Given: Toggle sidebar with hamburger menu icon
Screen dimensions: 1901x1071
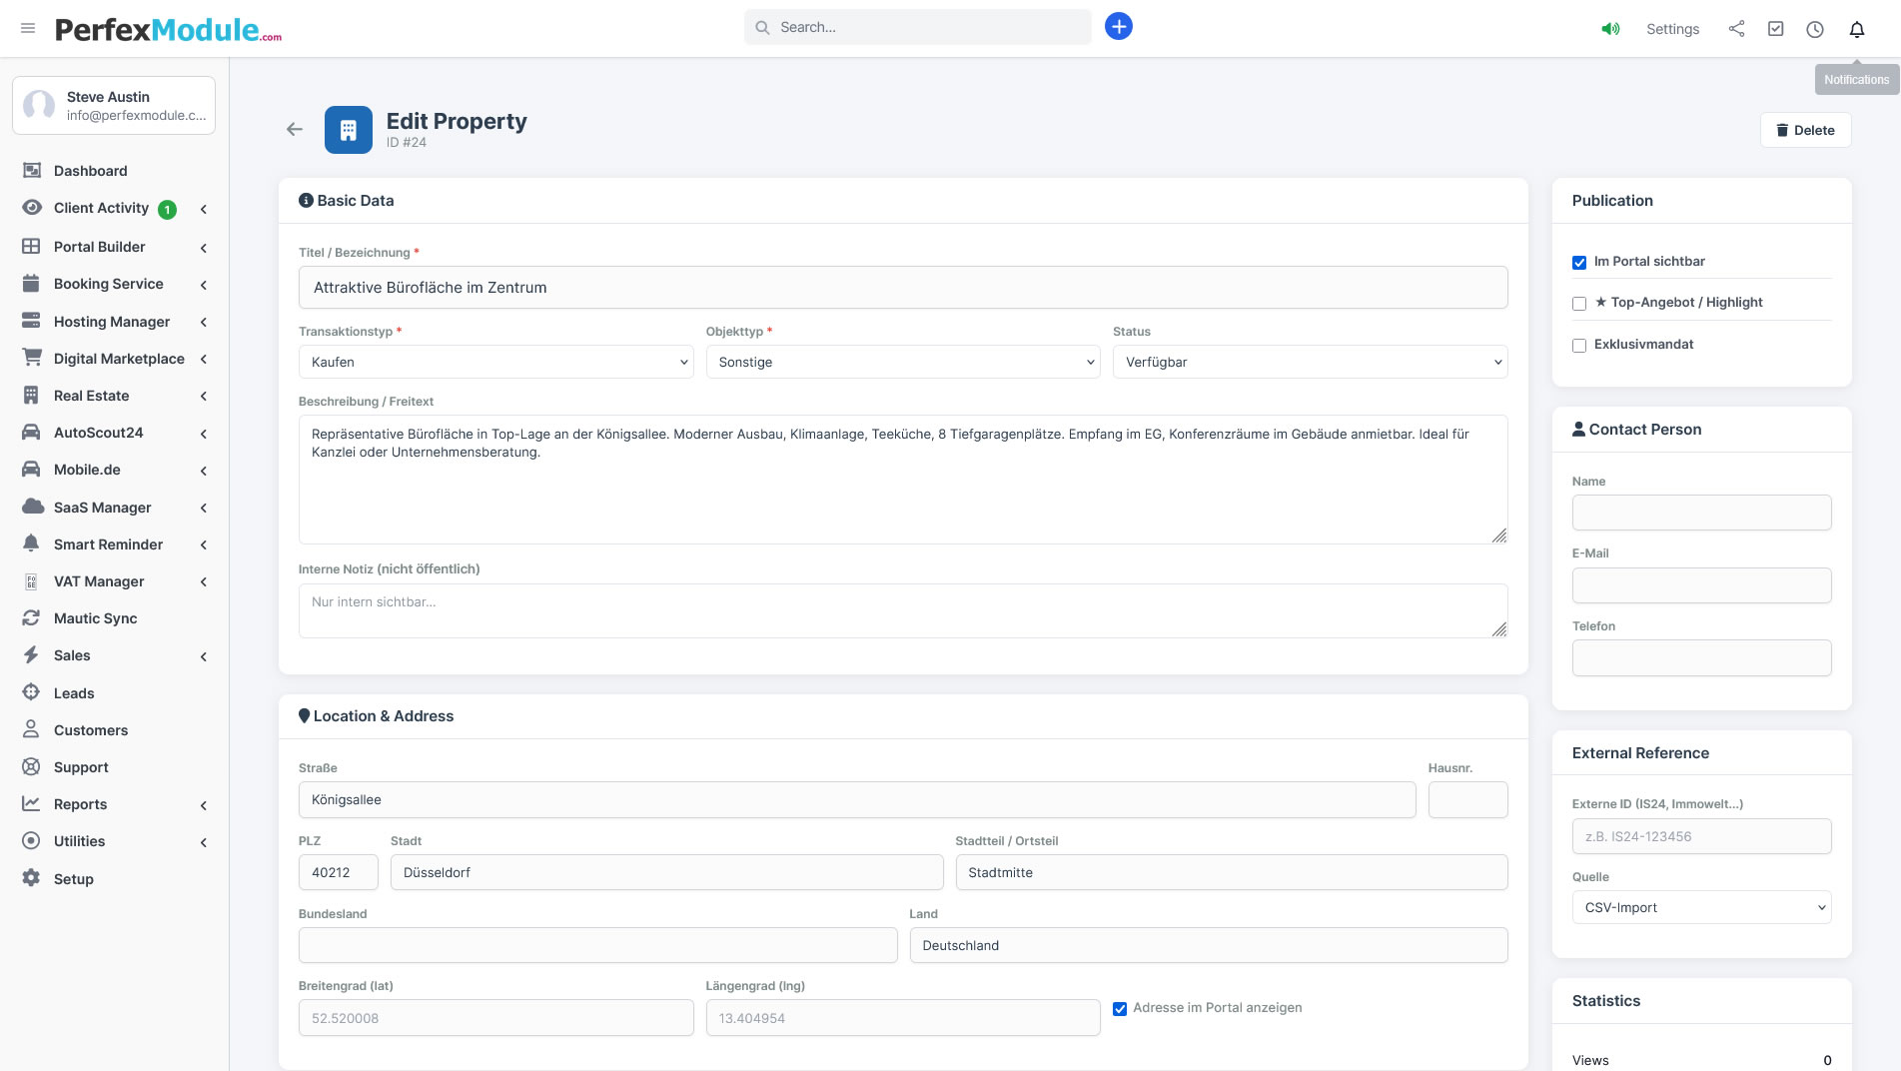Looking at the screenshot, I should (28, 28).
